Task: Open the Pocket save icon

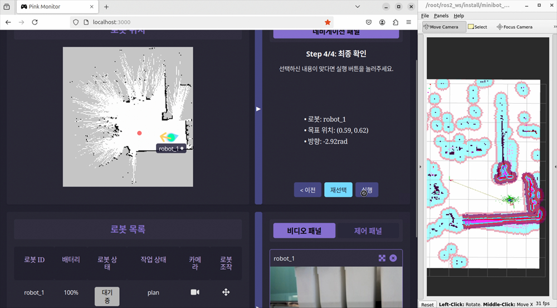Action: point(369,22)
